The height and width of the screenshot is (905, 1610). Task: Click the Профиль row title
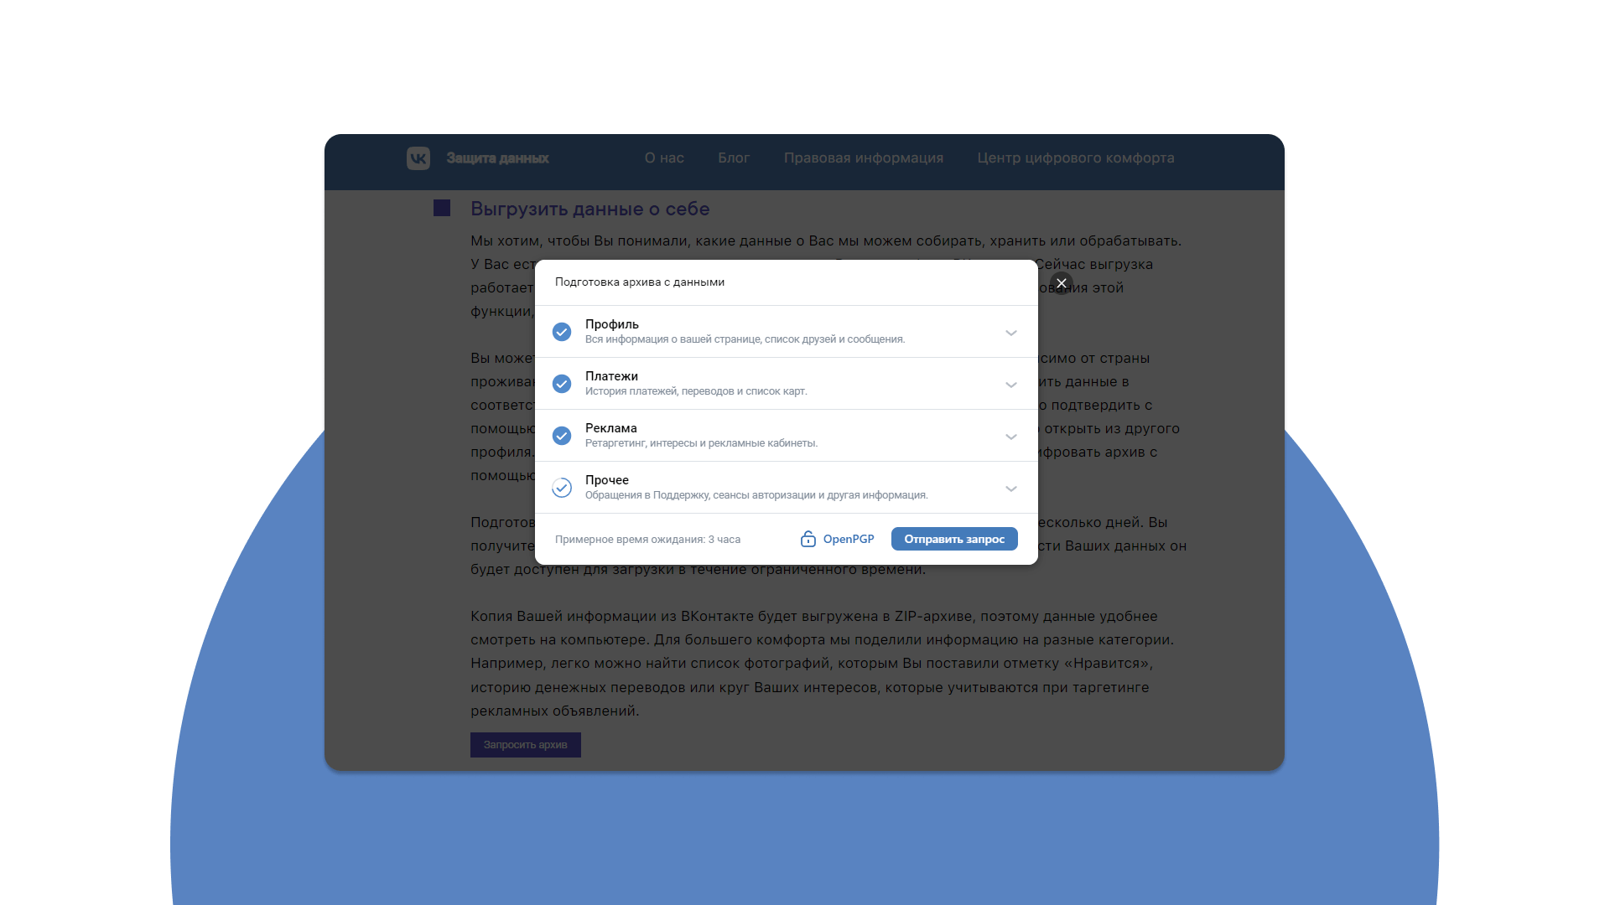pos(612,324)
